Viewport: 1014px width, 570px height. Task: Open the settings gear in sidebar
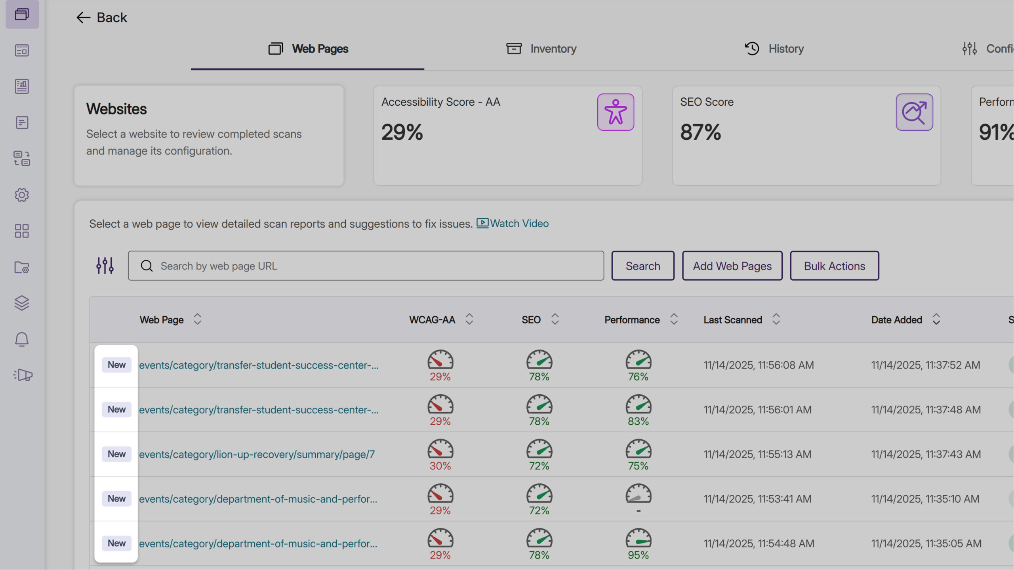pyautogui.click(x=22, y=195)
